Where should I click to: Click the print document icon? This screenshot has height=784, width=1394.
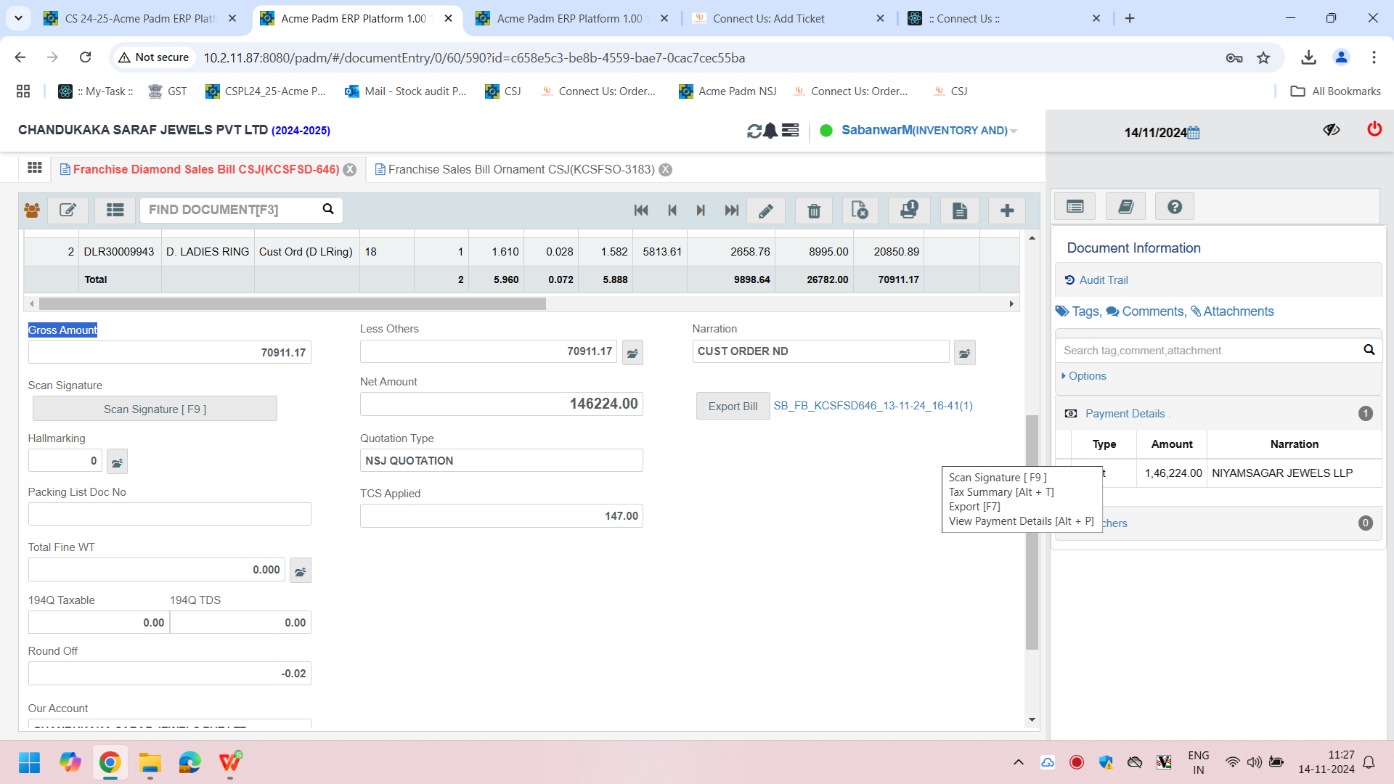tap(909, 211)
